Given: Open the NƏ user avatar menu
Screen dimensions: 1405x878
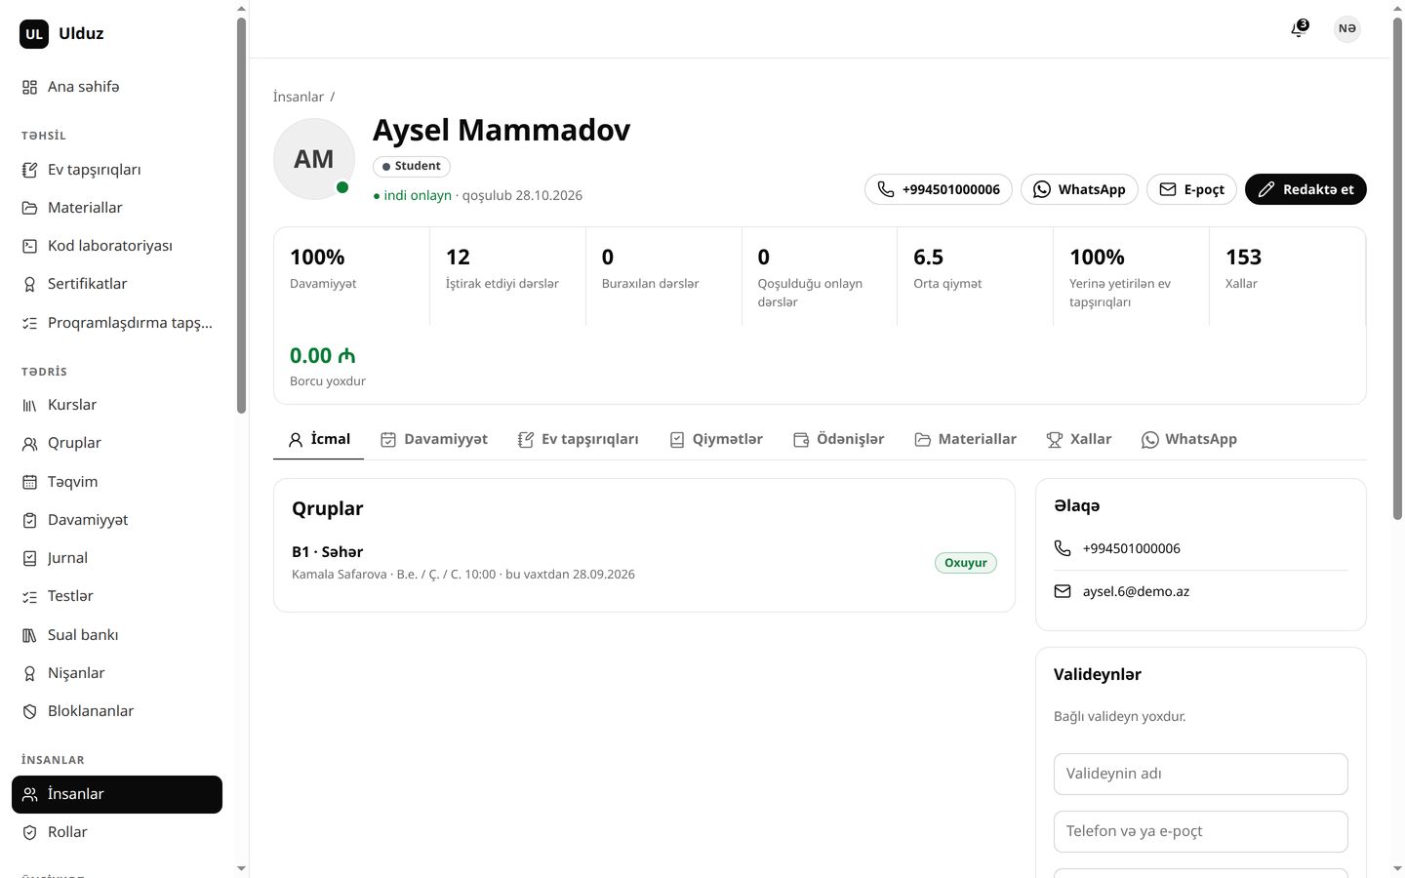Looking at the screenshot, I should click(x=1347, y=28).
